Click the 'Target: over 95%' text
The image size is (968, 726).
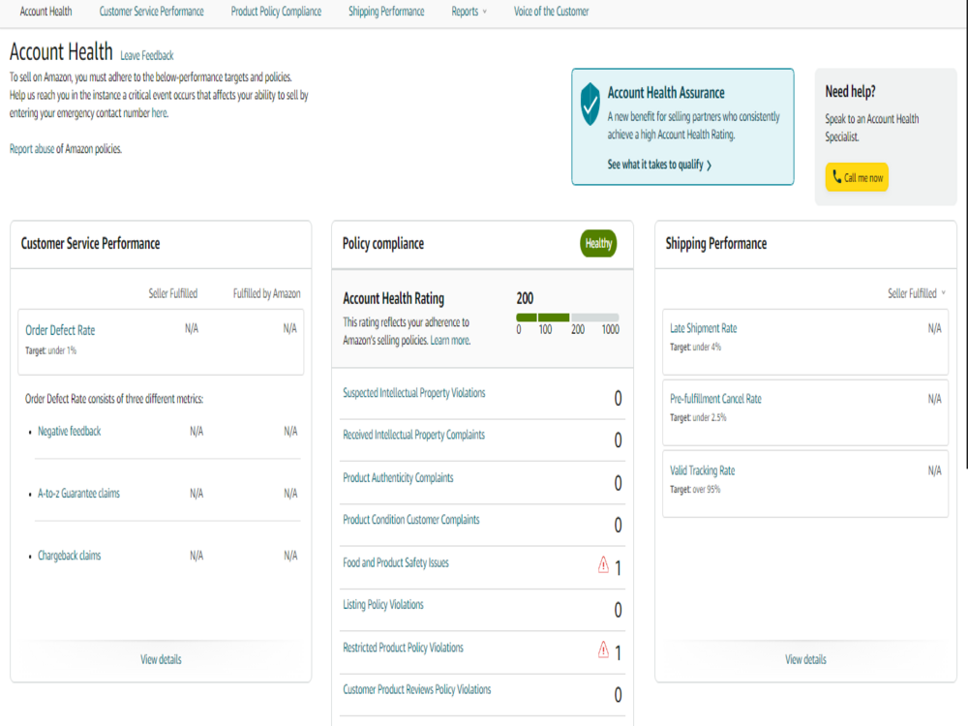[x=695, y=490]
